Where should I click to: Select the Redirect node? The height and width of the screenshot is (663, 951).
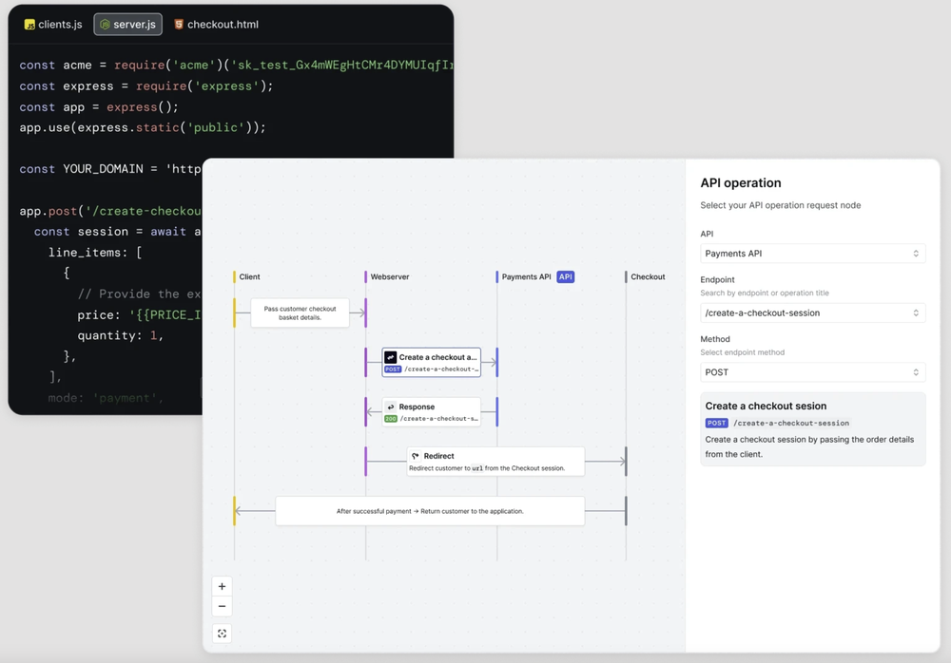pos(495,462)
